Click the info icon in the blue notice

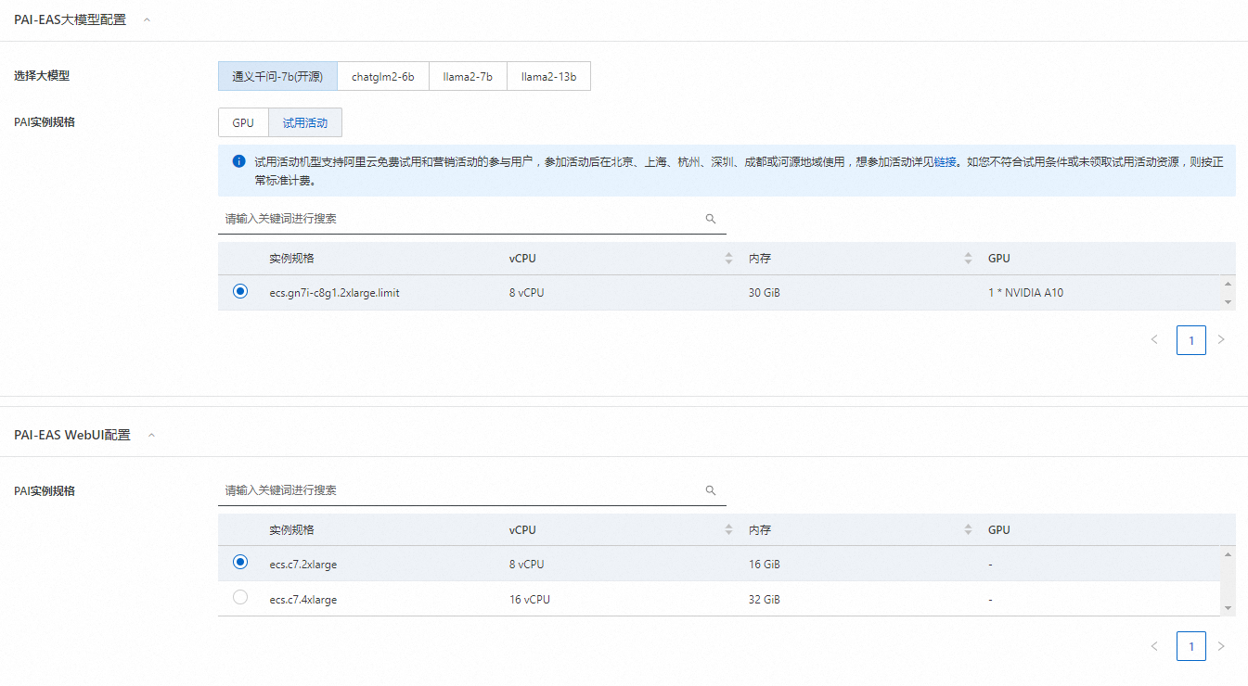(x=238, y=161)
